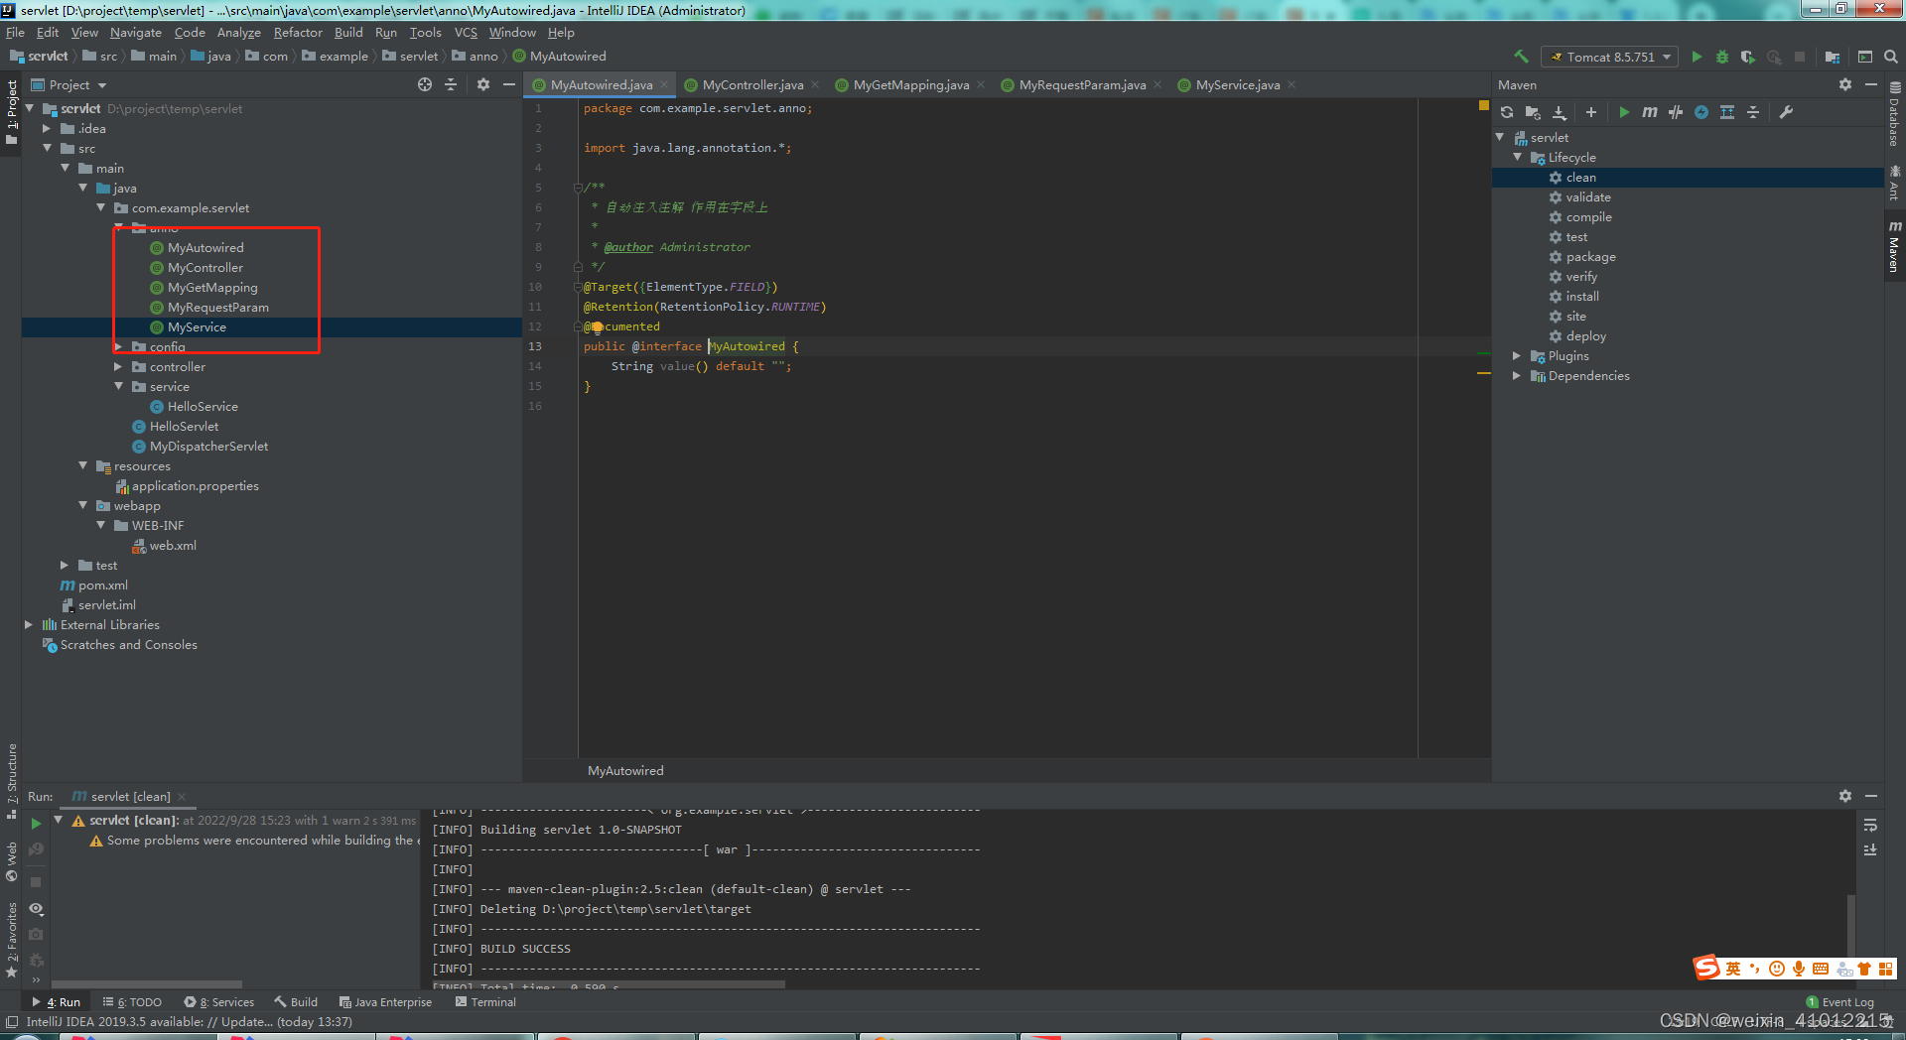Locate opened file in Project panel target icon

[425, 84]
